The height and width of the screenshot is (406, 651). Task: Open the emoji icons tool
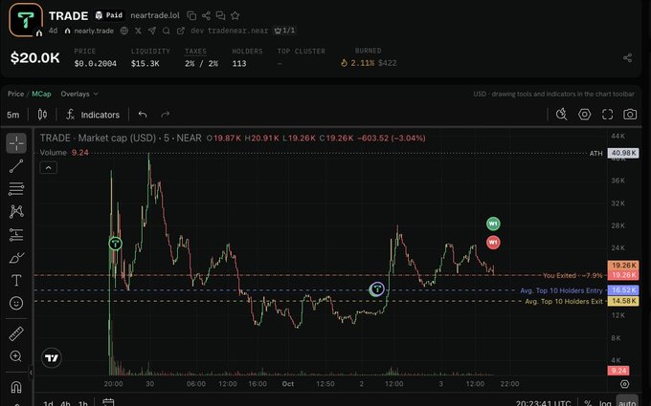pyautogui.click(x=16, y=303)
